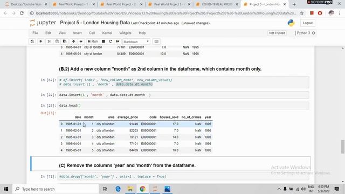Open the Help menu
This screenshot has height=194, width=345.
tap(142, 33)
